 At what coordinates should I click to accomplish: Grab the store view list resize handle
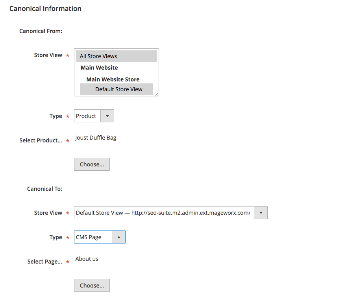pyautogui.click(x=157, y=94)
